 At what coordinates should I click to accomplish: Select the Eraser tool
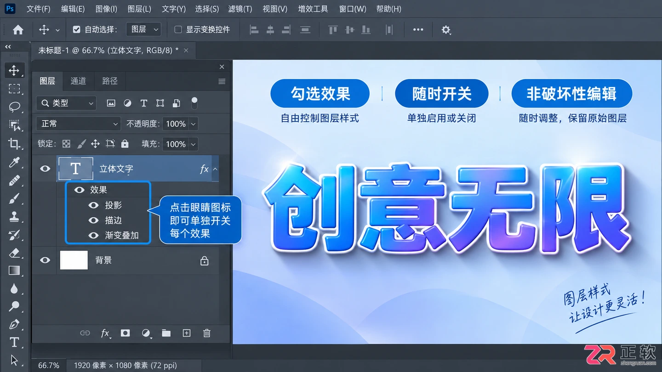point(14,253)
